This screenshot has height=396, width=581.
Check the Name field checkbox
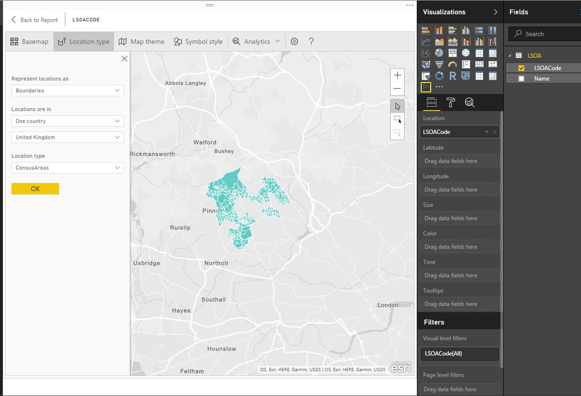[x=521, y=79]
